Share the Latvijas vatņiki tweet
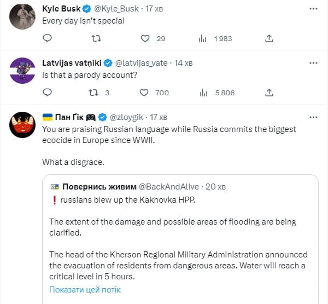This screenshot has width=328, height=304. [269, 93]
